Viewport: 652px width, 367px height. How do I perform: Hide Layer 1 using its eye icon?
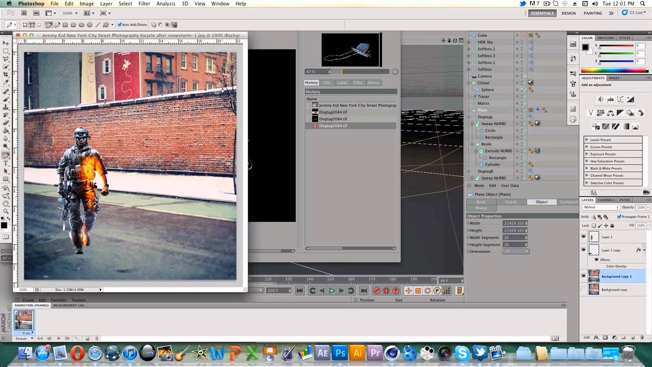[584, 237]
